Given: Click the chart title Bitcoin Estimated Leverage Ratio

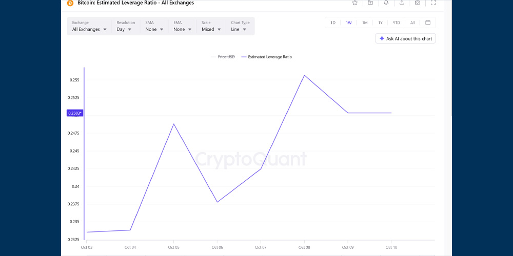Looking at the screenshot, I should [136, 3].
